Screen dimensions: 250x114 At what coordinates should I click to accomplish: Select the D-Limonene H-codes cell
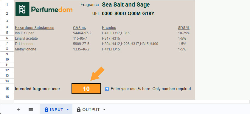tap(130, 44)
